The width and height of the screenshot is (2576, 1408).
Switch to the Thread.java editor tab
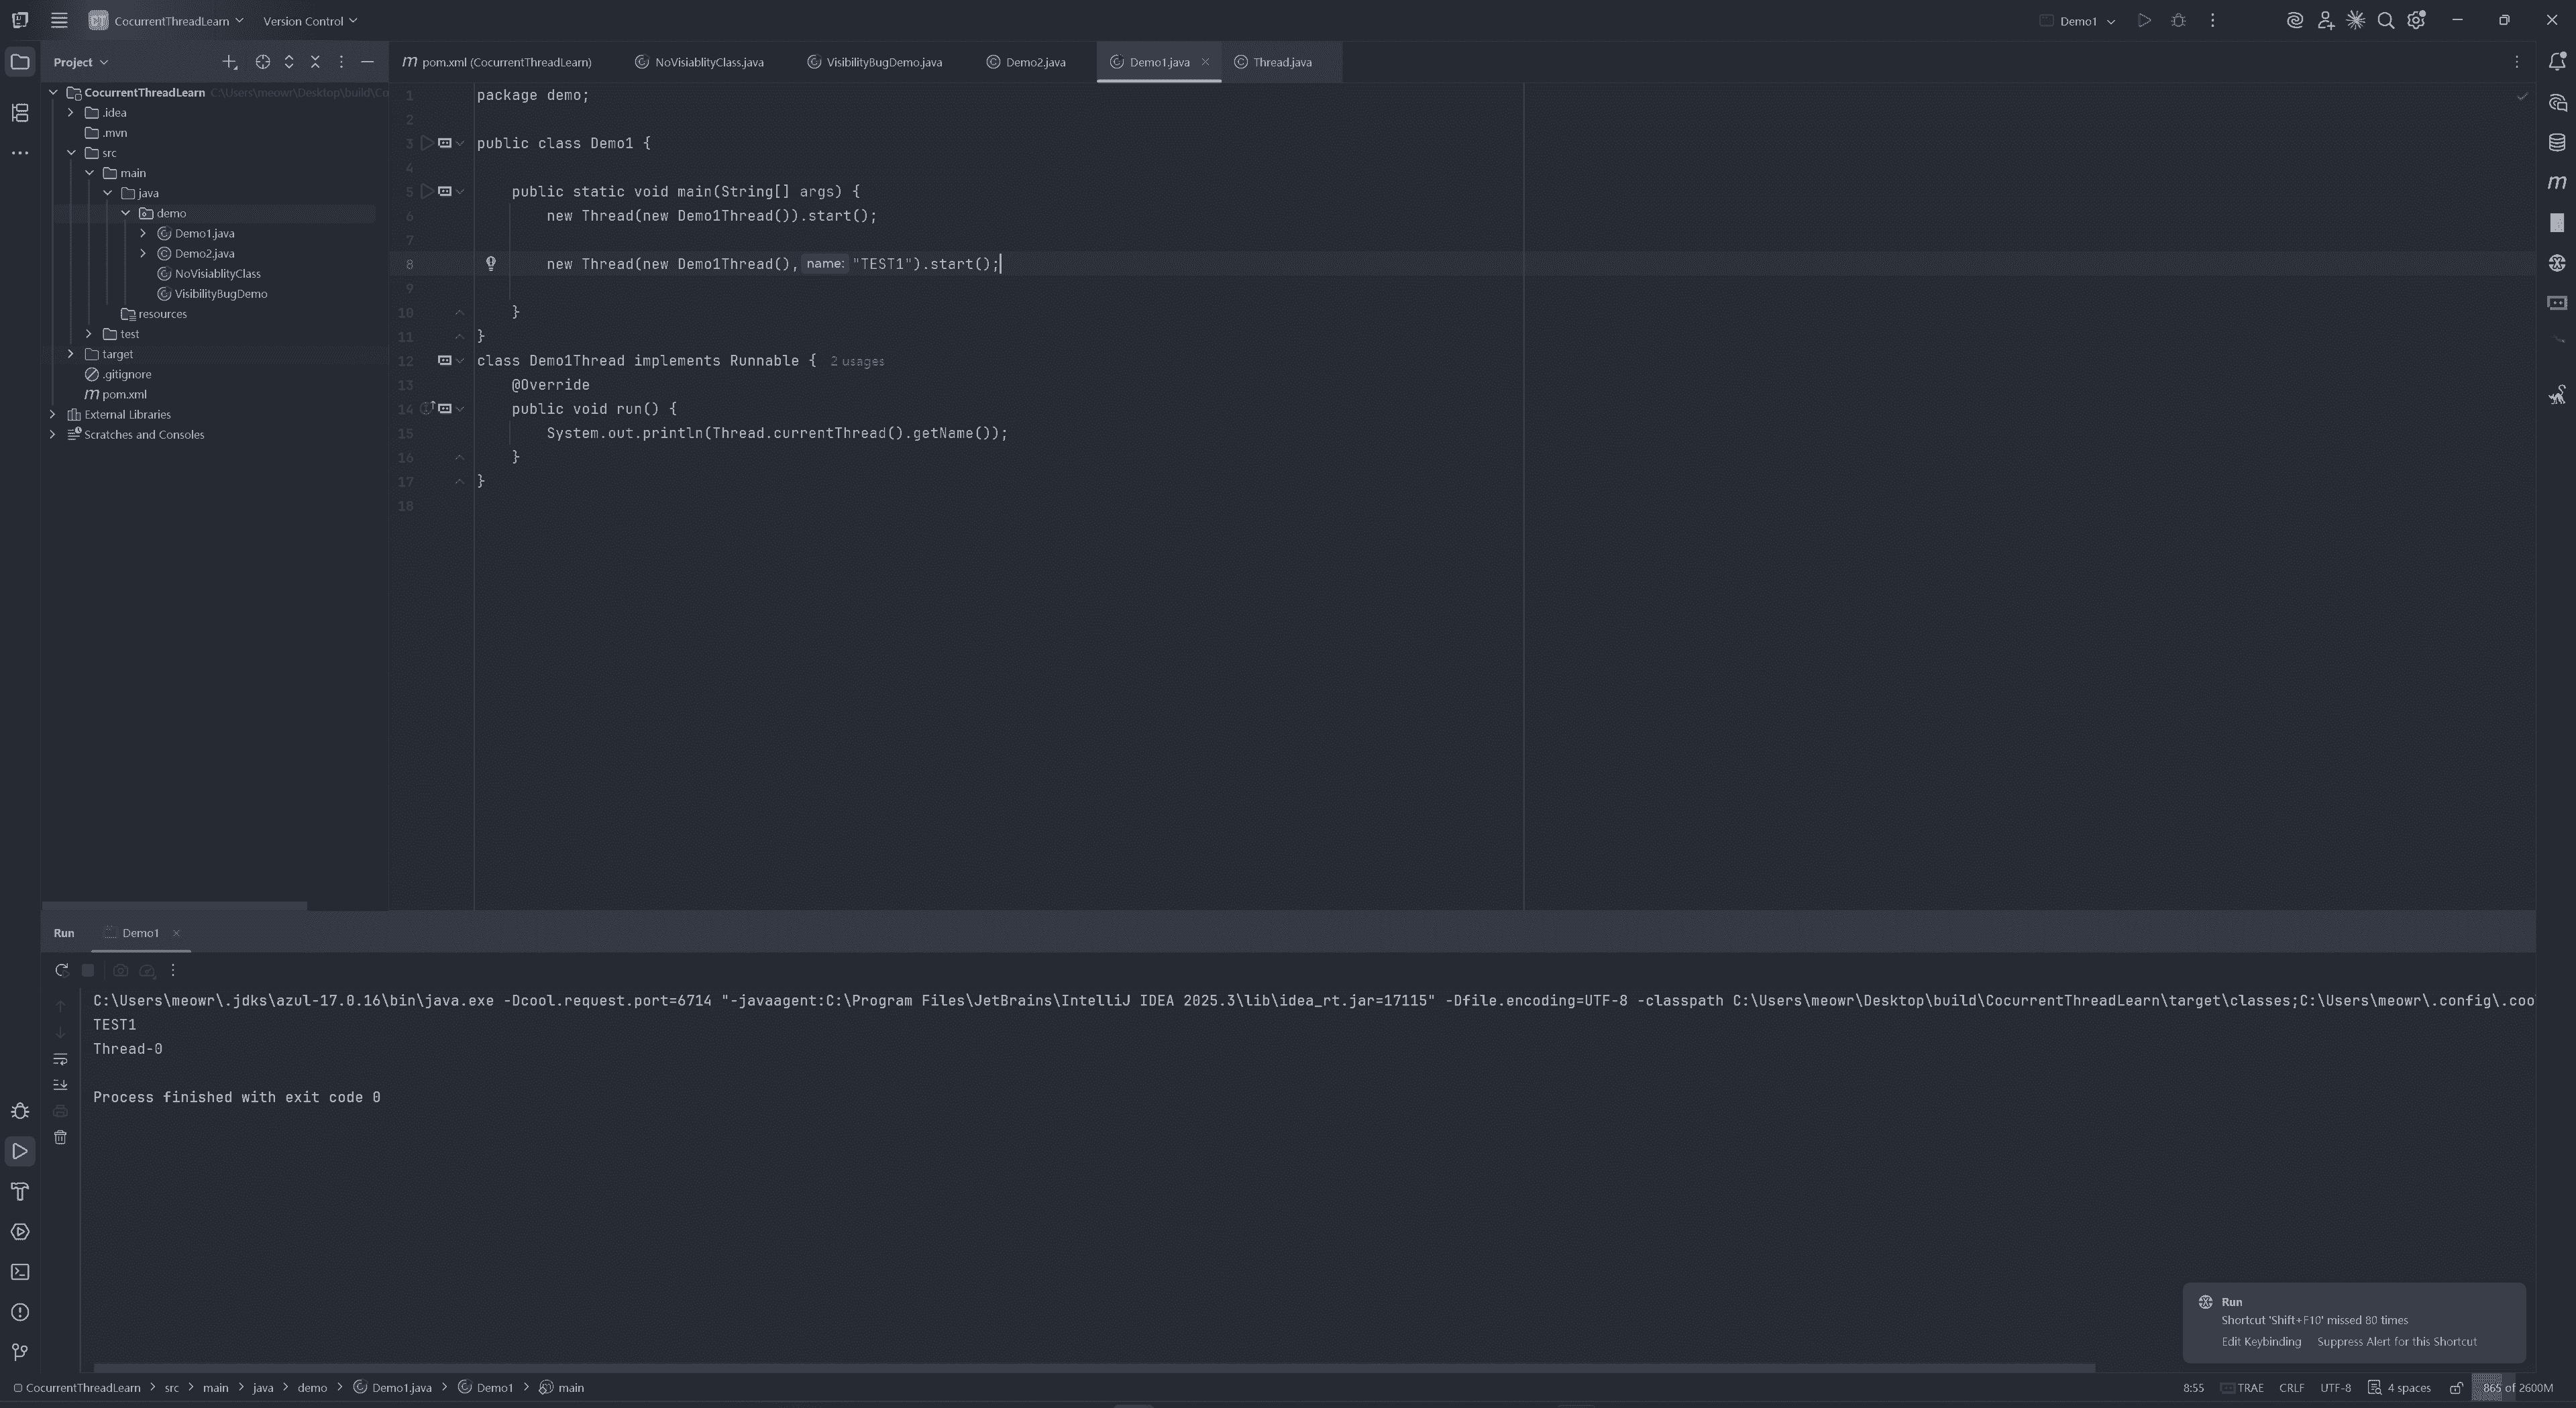click(x=1281, y=62)
